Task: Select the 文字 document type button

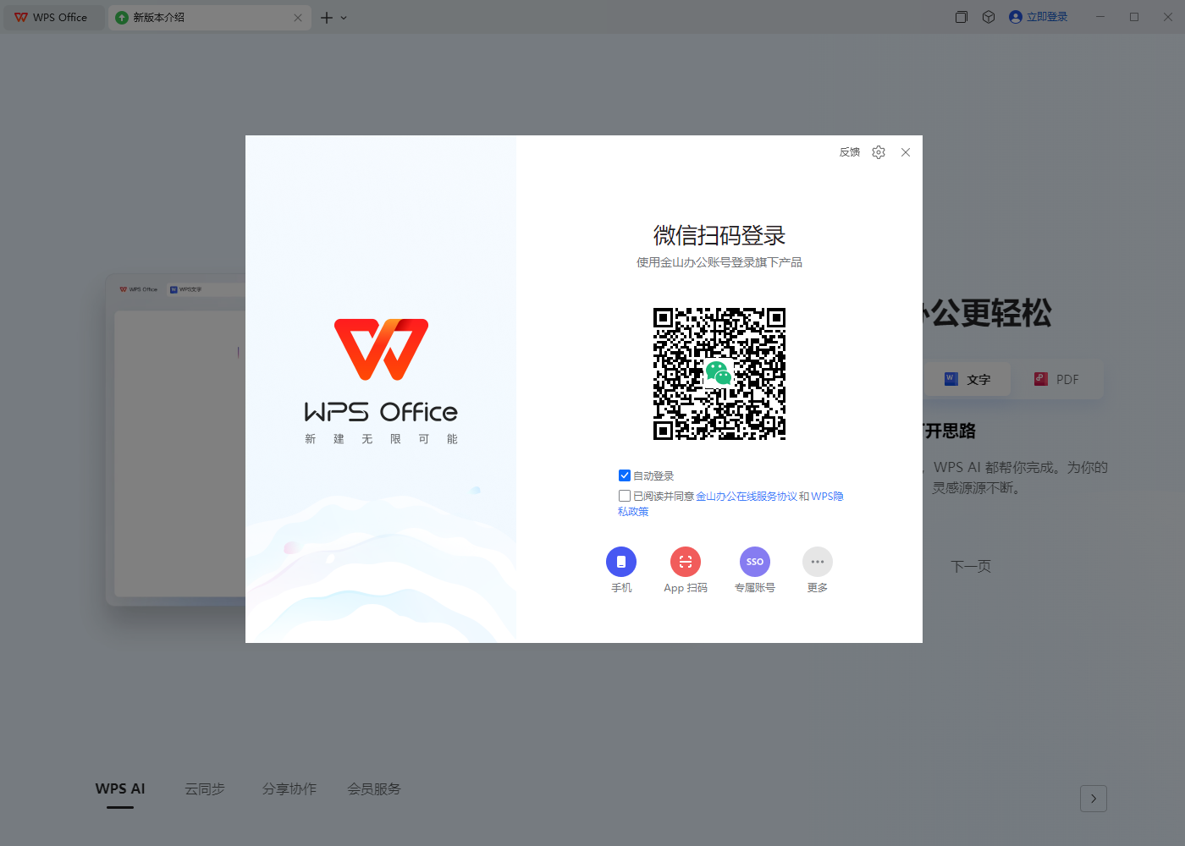Action: click(967, 379)
